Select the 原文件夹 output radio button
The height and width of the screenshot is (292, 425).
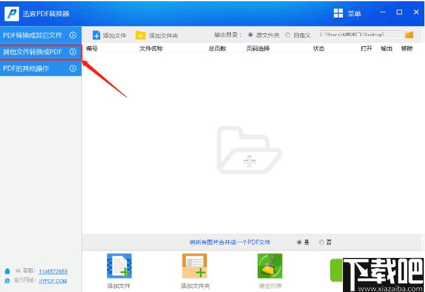point(251,35)
